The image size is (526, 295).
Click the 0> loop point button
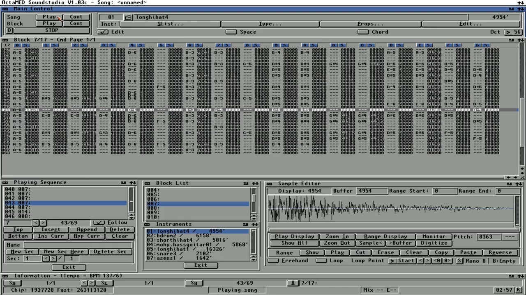(x=447, y=261)
